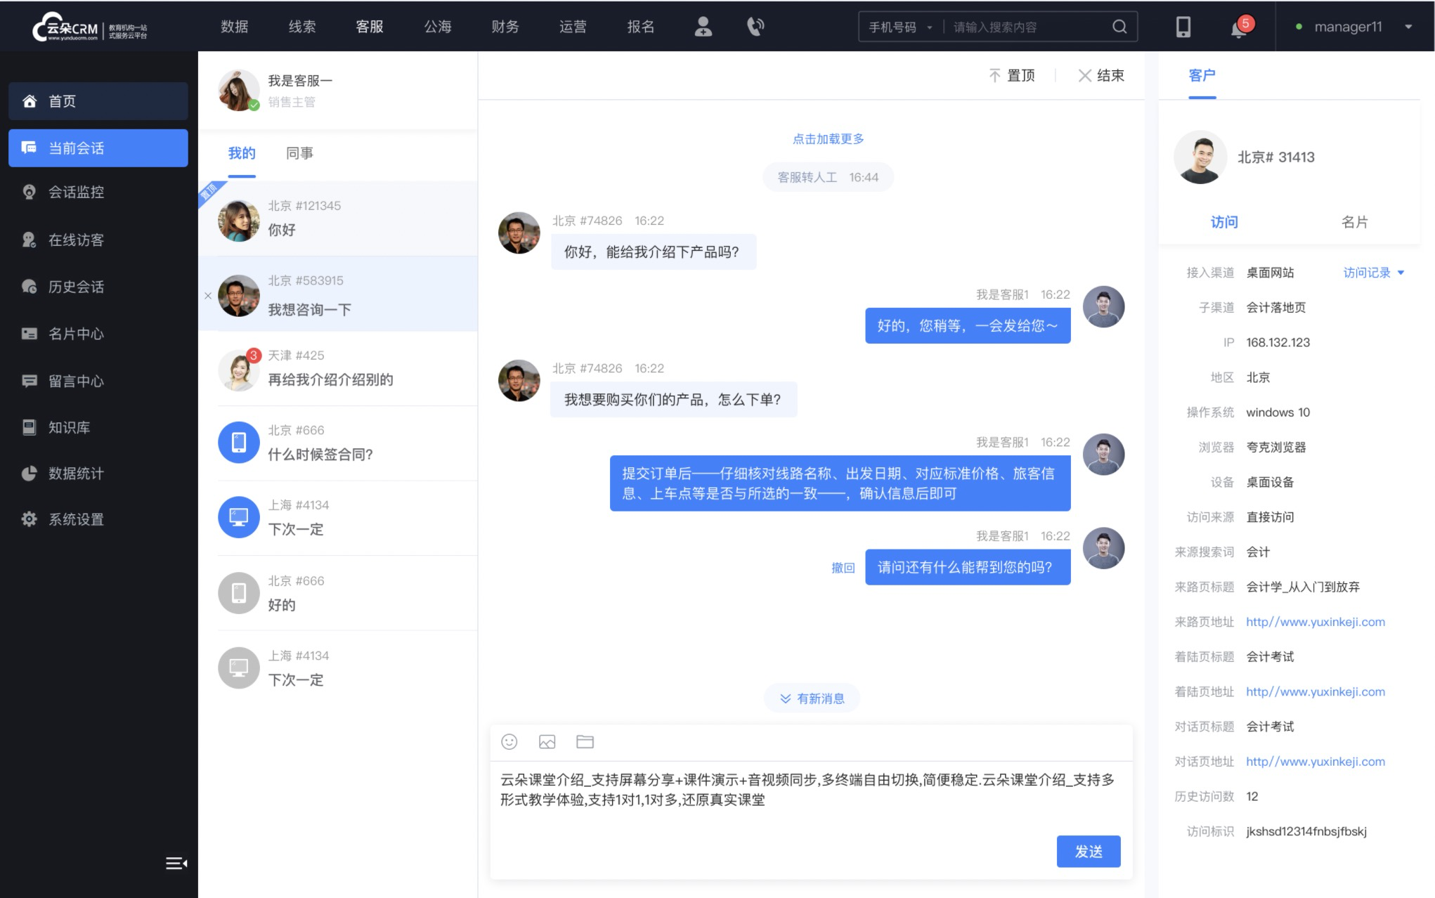
Task: Click http://www.yuxinkeji.com source URL link
Action: (x=1316, y=620)
